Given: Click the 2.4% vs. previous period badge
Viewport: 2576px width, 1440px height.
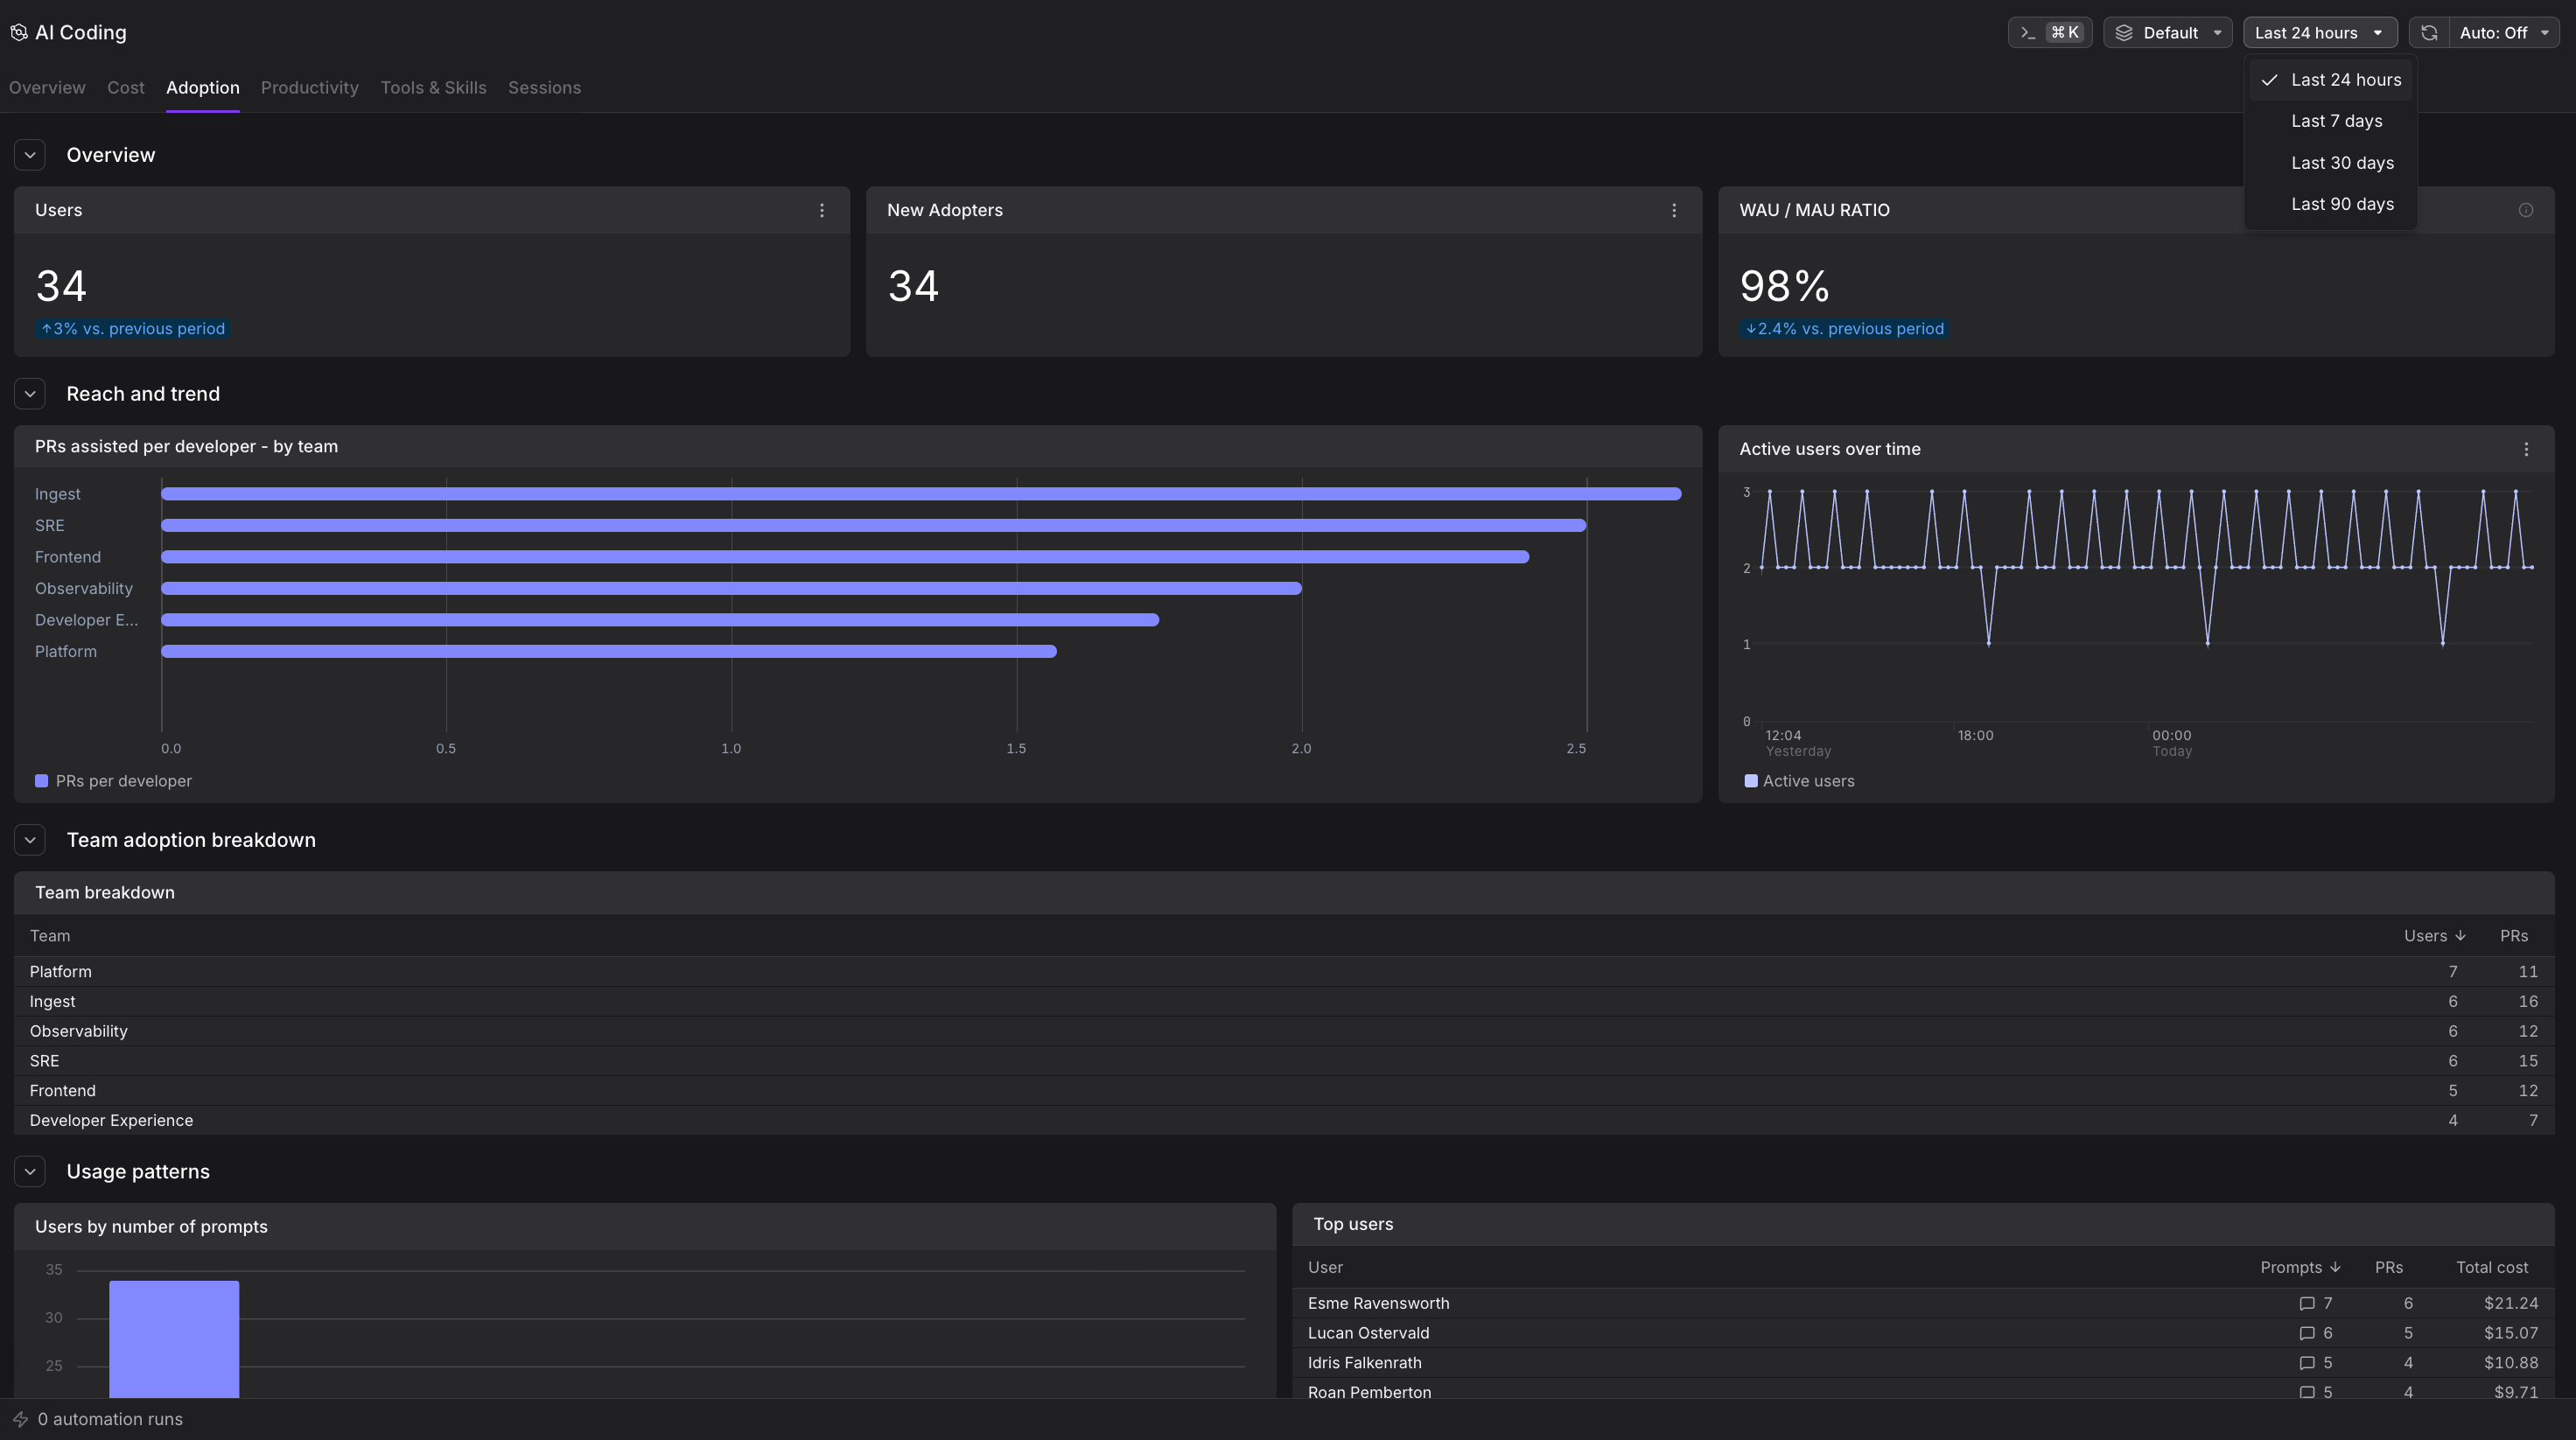Looking at the screenshot, I should [1844, 329].
